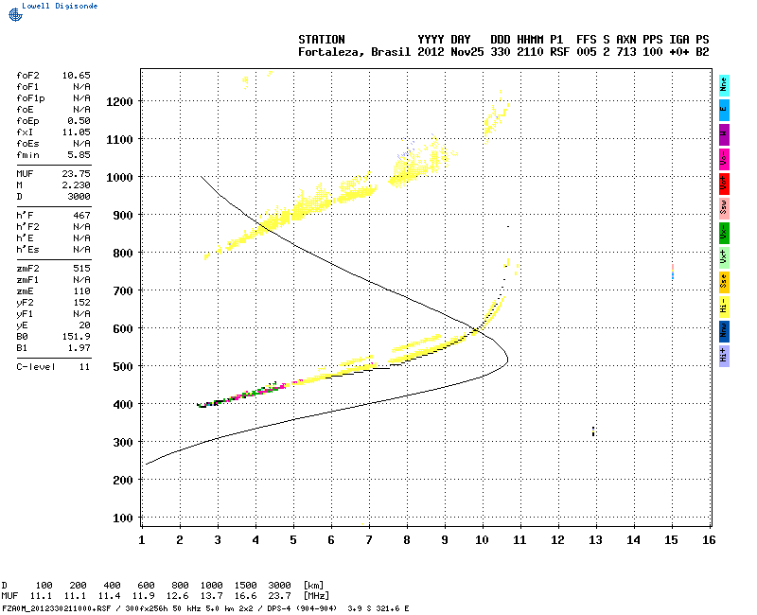This screenshot has height=615, width=757.
Task: Select the green Vx- legend swatch
Action: [724, 233]
